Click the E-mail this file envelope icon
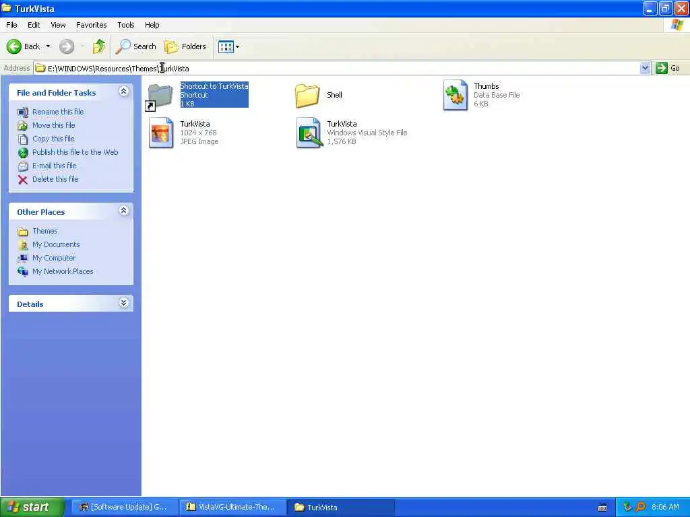This screenshot has height=517, width=690. [x=23, y=166]
